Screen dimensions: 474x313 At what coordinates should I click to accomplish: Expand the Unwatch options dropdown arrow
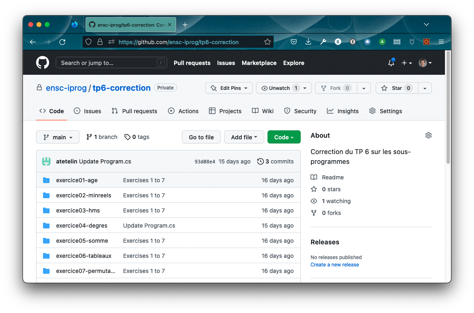point(305,88)
